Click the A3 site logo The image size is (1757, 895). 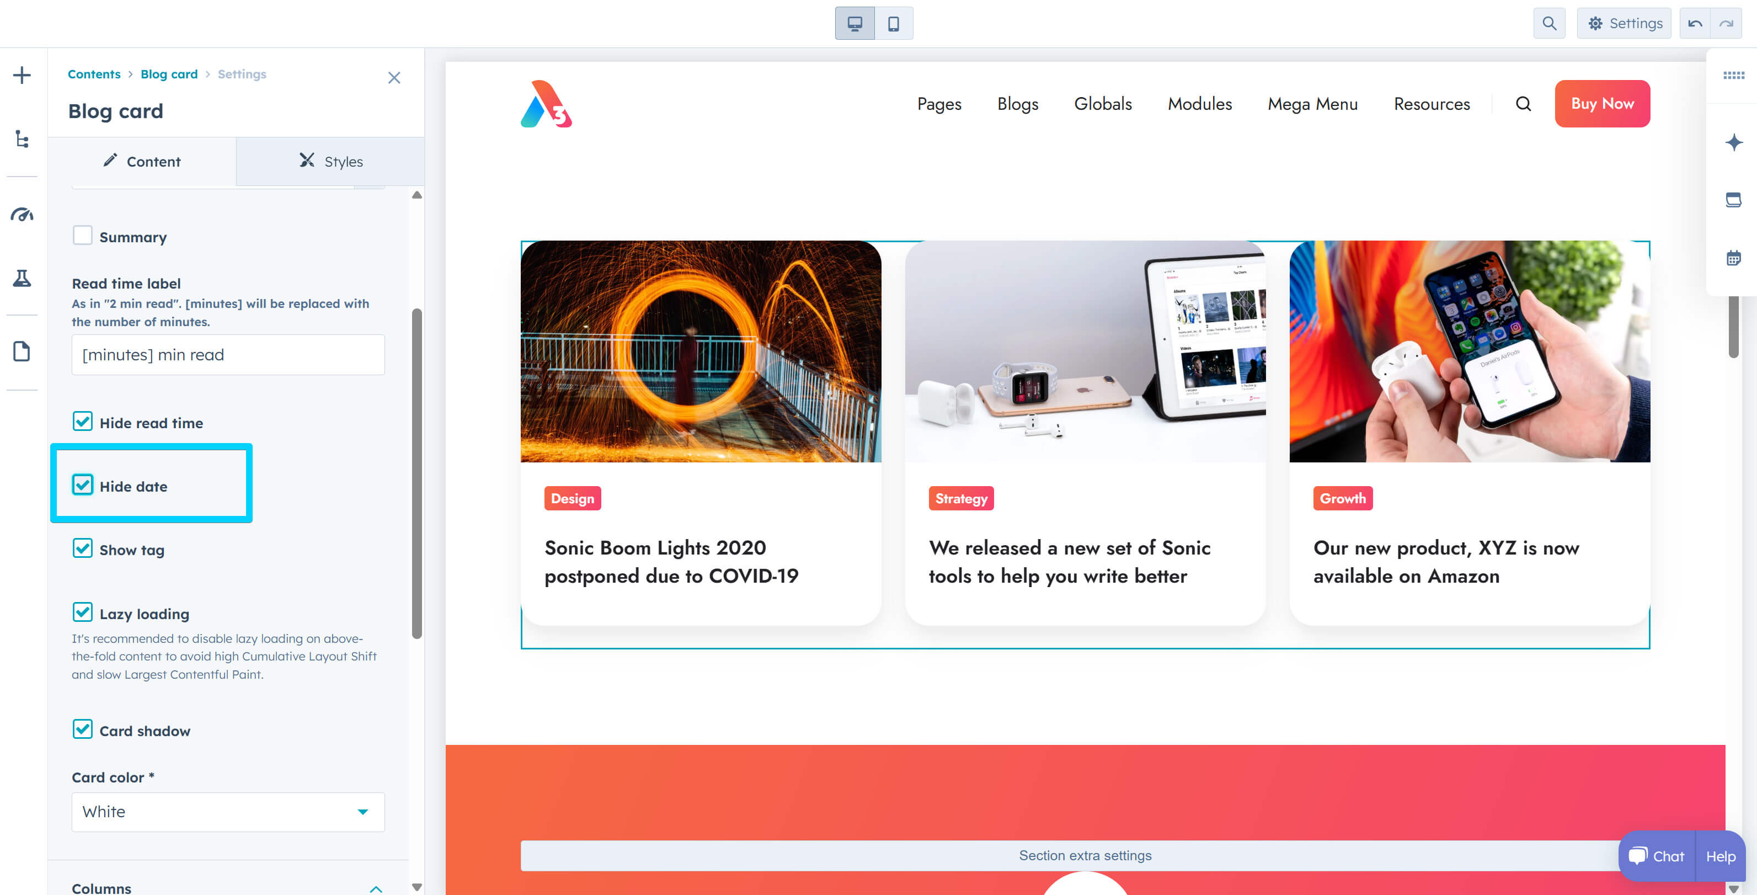click(546, 104)
